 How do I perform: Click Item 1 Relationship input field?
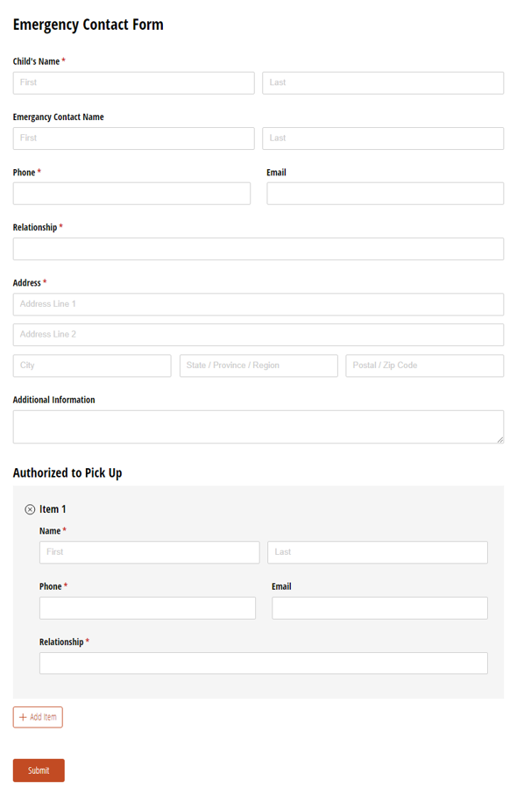tap(264, 664)
